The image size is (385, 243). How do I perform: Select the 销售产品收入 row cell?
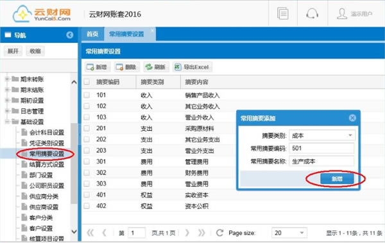(x=202, y=96)
